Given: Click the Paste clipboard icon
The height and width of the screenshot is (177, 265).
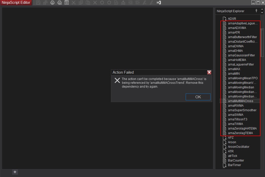Looking at the screenshot, I should [x=88, y=3].
